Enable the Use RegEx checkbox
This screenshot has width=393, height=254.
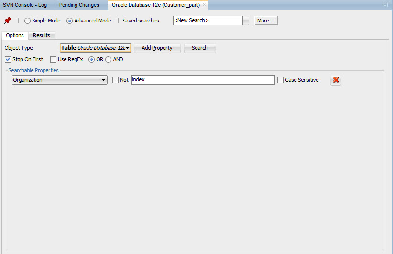54,60
